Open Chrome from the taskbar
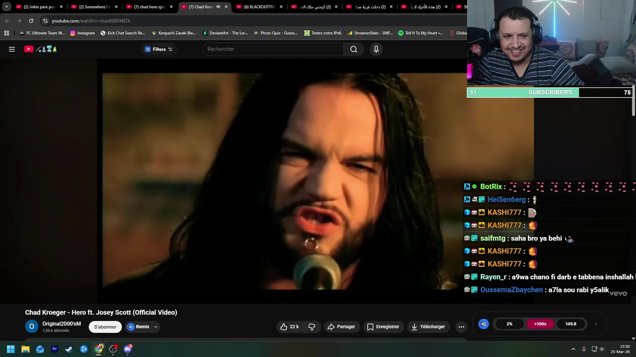The image size is (636, 357). pyautogui.click(x=98, y=349)
